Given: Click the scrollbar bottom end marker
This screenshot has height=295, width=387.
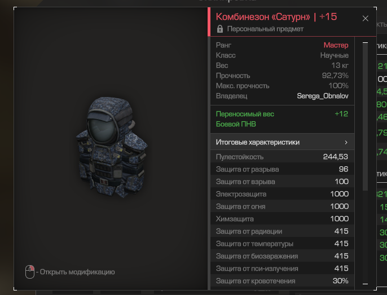Looking at the screenshot, I should coord(366,284).
